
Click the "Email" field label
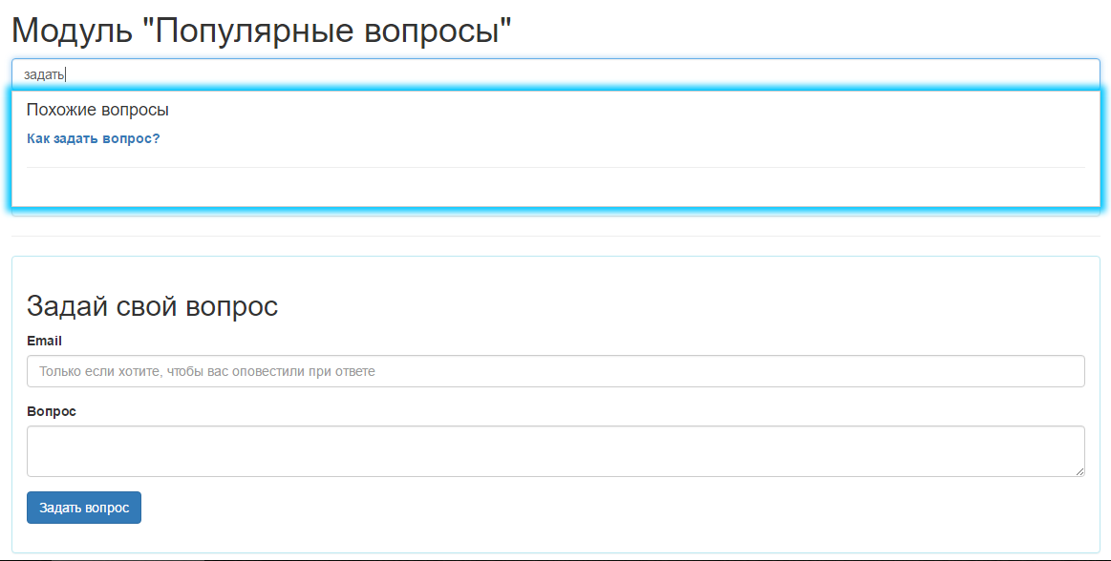coord(44,341)
